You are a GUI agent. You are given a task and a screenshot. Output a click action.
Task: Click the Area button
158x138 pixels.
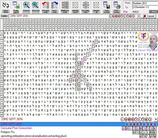pos(154,12)
